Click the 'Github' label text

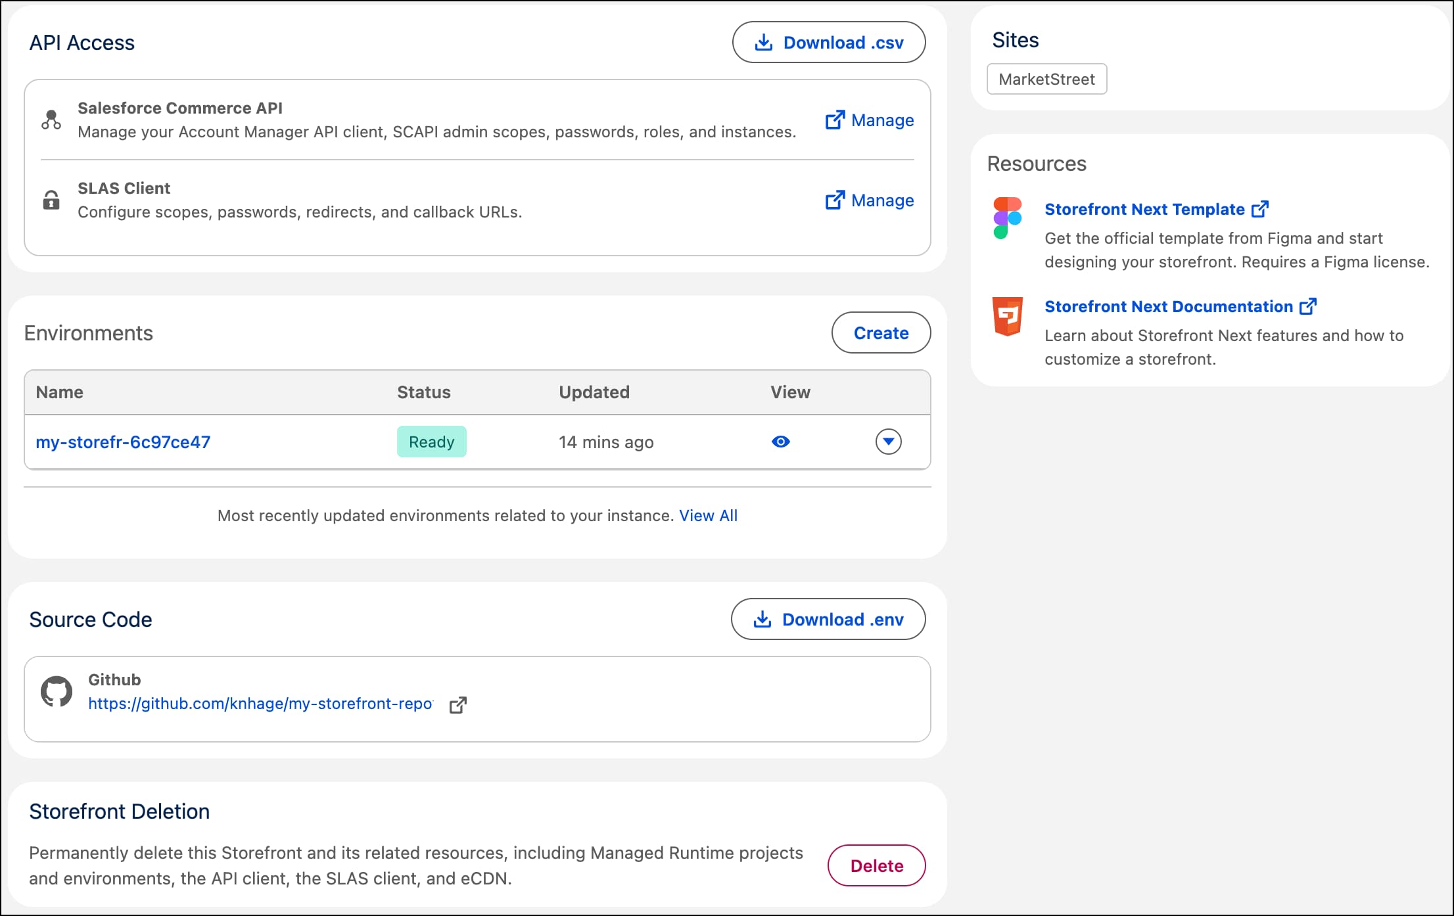(114, 680)
